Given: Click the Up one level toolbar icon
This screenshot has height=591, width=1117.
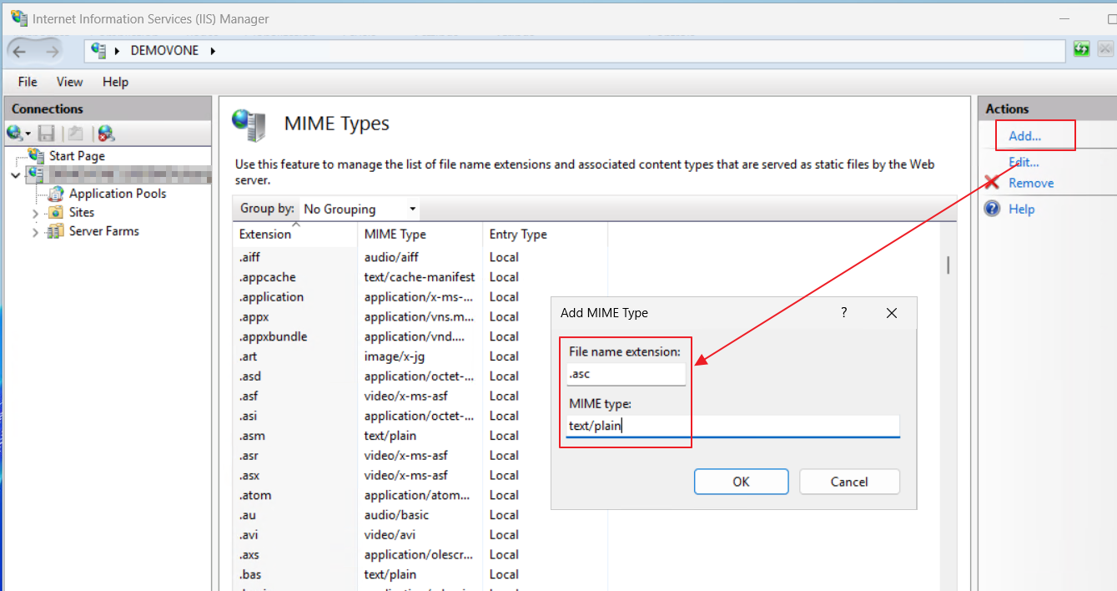Looking at the screenshot, I should tap(76, 133).
